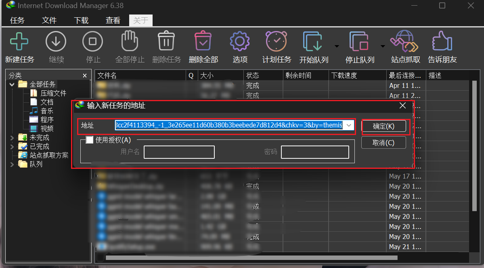Image resolution: width=484 pixels, height=268 pixels.
Task: Open the 计划任务 clock scheduler icon
Action: (276, 41)
